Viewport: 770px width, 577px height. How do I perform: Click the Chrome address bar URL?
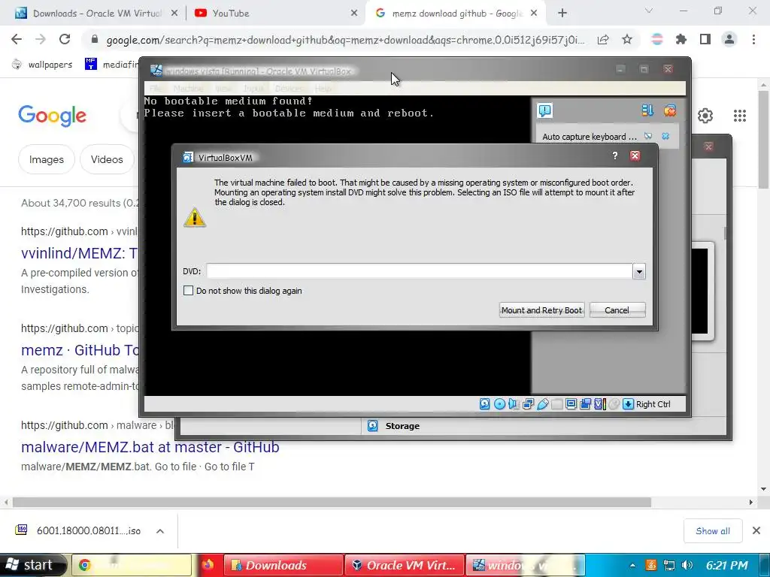click(x=345, y=40)
